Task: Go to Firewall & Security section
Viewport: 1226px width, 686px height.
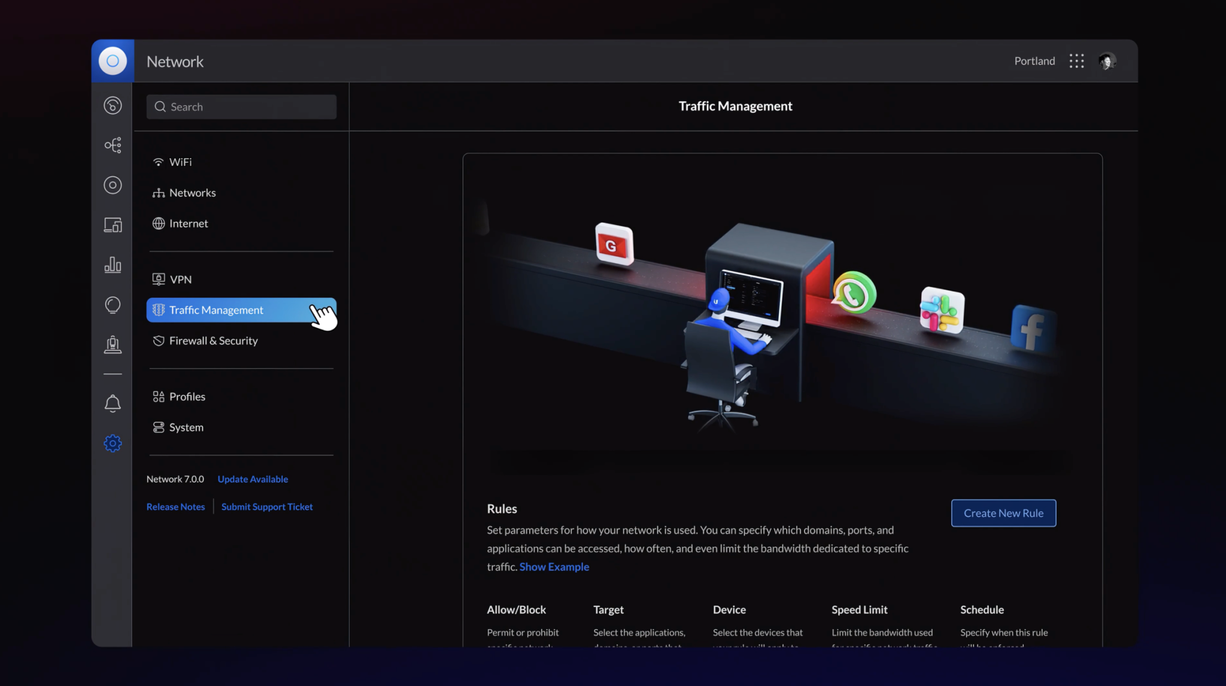Action: point(213,341)
